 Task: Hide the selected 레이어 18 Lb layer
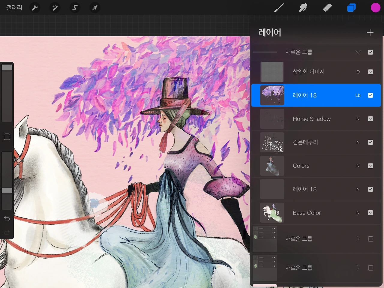(x=370, y=95)
